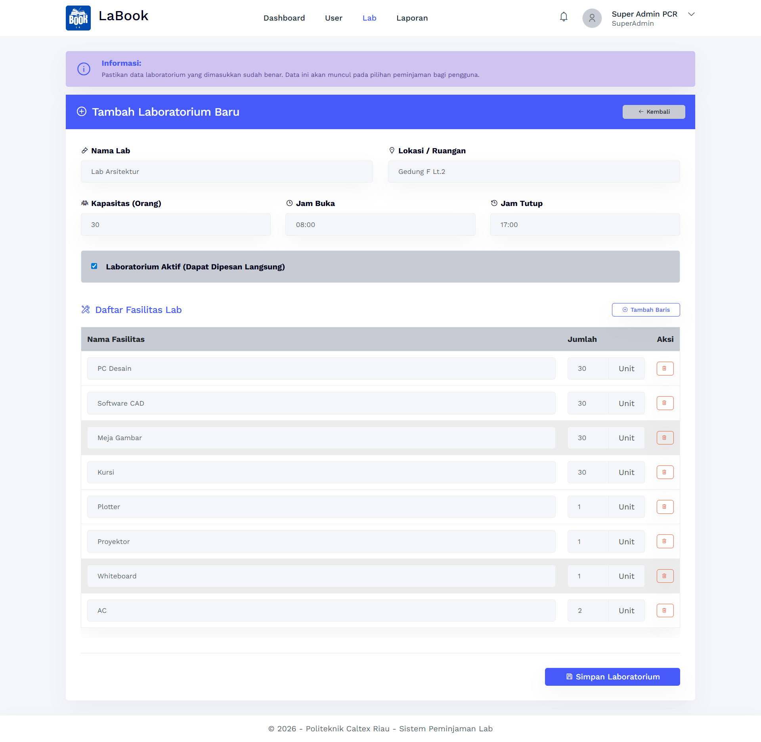Edit the Software CAD facility name field

[x=321, y=403]
